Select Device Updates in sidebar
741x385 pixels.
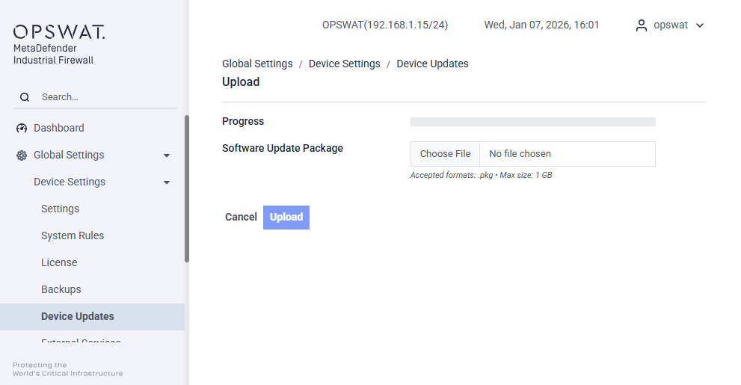click(x=78, y=316)
